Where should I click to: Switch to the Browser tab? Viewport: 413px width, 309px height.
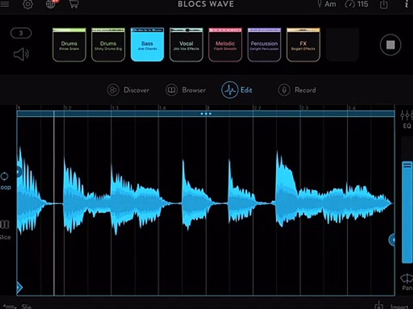(x=185, y=90)
